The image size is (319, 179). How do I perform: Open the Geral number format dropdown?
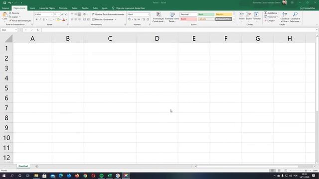point(139,14)
